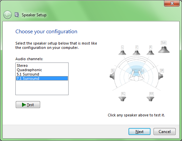Close the Speaker Setup window
The height and width of the screenshot is (141, 182).
pos(172,3)
